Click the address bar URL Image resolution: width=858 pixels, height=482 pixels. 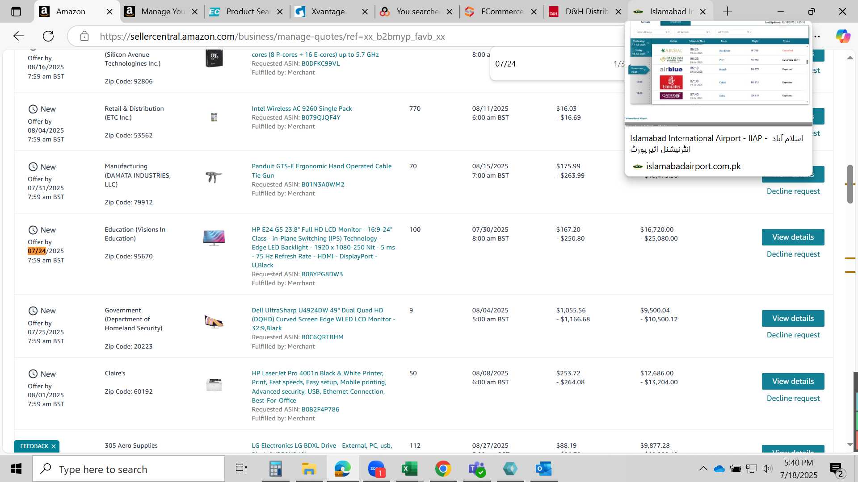click(x=272, y=37)
